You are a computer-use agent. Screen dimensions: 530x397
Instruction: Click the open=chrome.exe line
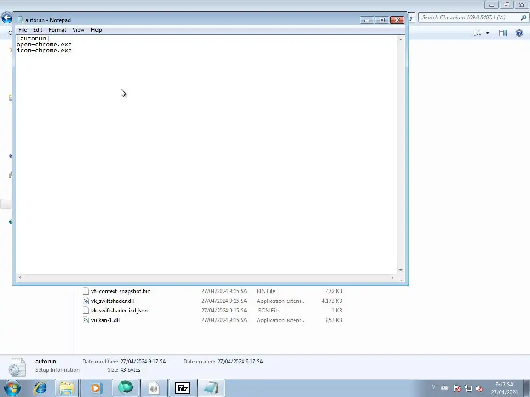(x=44, y=45)
